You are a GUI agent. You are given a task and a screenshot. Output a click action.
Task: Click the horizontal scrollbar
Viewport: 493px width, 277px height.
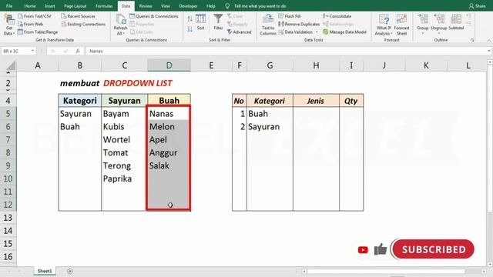pyautogui.click(x=386, y=271)
